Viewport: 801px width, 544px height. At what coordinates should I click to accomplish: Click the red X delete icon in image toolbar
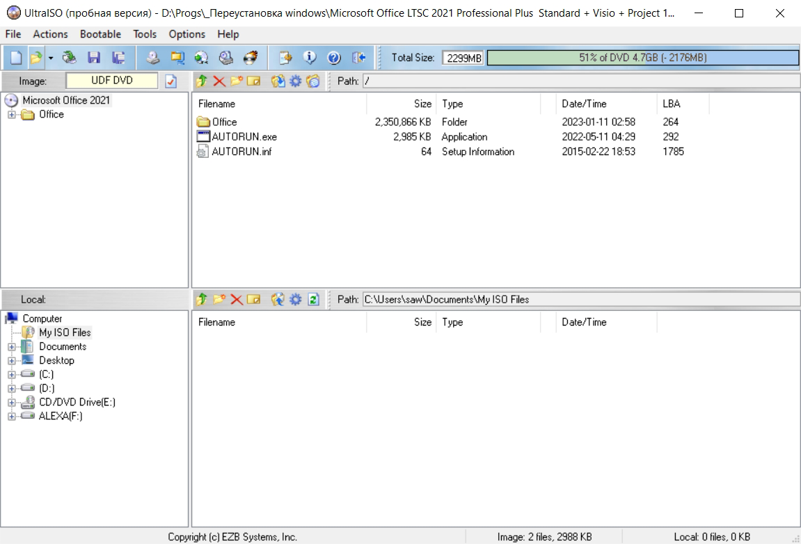coord(219,81)
